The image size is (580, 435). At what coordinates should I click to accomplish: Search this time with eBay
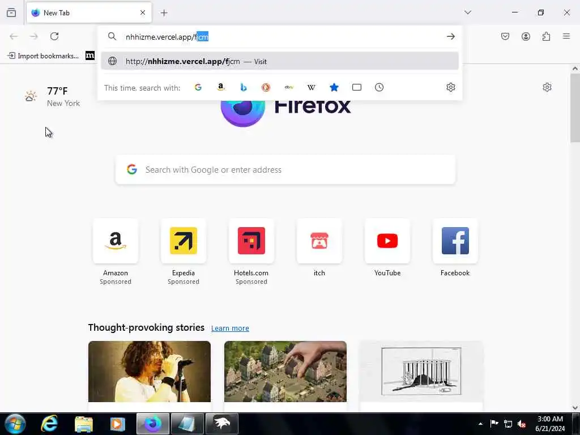[289, 87]
